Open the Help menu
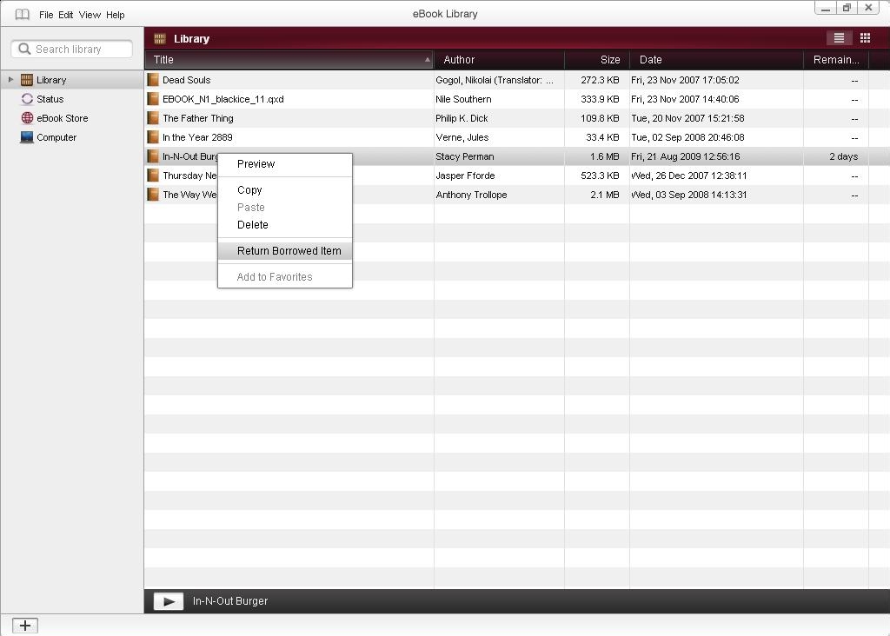890x636 pixels. (x=116, y=15)
